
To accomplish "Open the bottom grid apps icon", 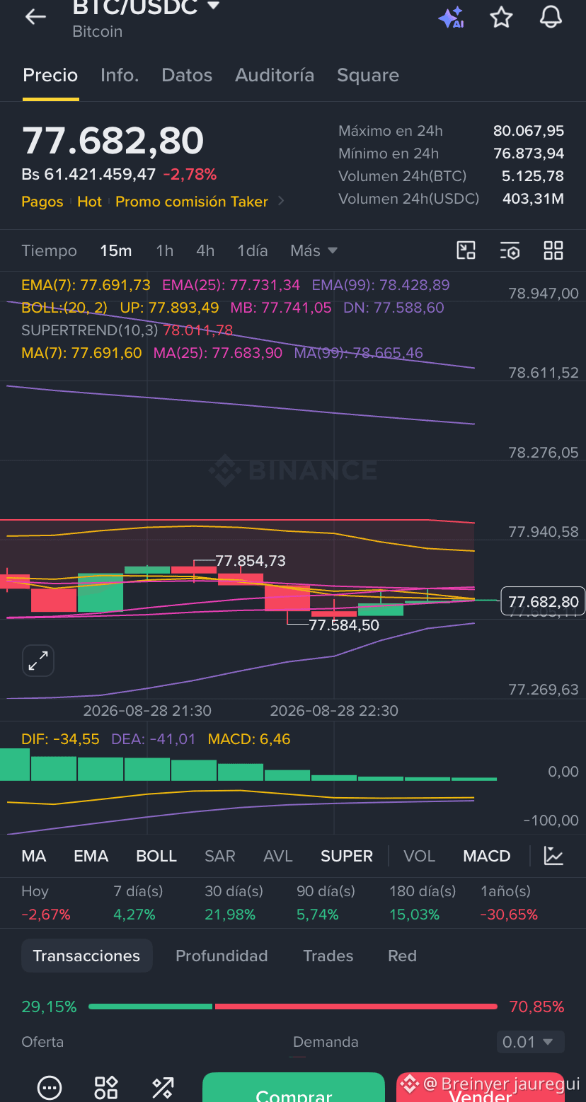I will coord(106,1088).
